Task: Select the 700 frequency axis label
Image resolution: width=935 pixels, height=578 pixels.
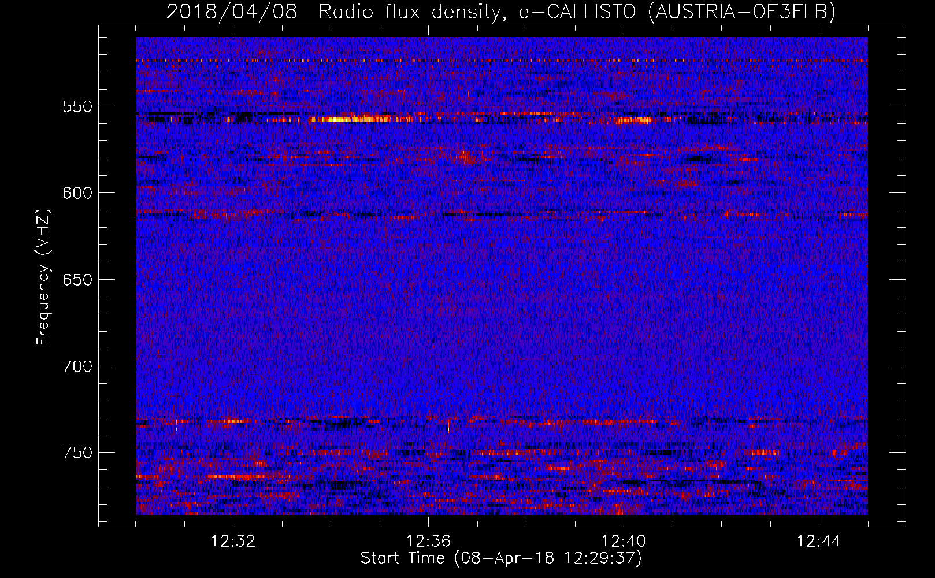Action: click(x=77, y=366)
